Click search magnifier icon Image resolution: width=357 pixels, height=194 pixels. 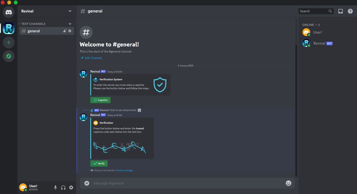click(330, 11)
